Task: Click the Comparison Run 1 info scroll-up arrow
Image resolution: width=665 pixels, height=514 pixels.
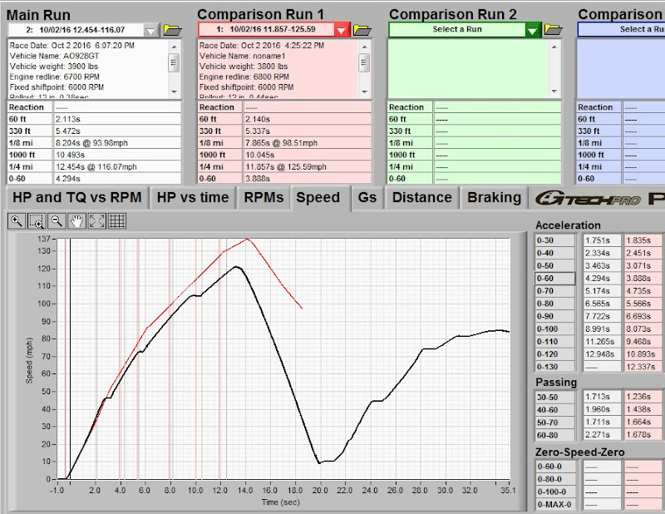Action: tap(364, 46)
